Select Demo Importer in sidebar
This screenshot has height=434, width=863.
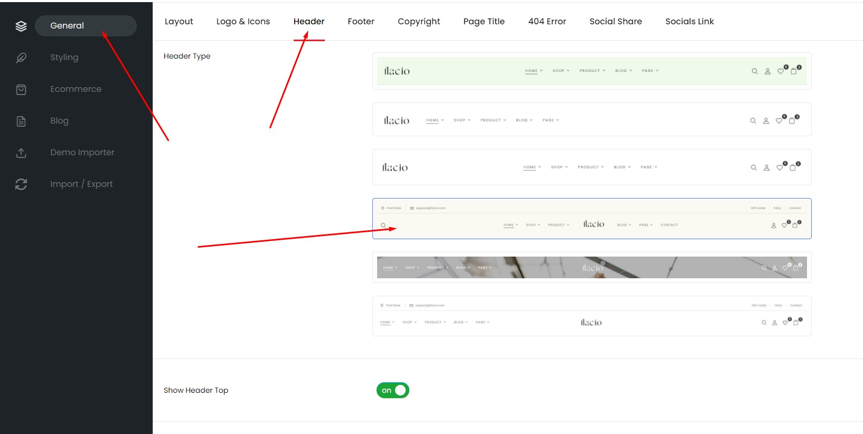click(x=82, y=152)
